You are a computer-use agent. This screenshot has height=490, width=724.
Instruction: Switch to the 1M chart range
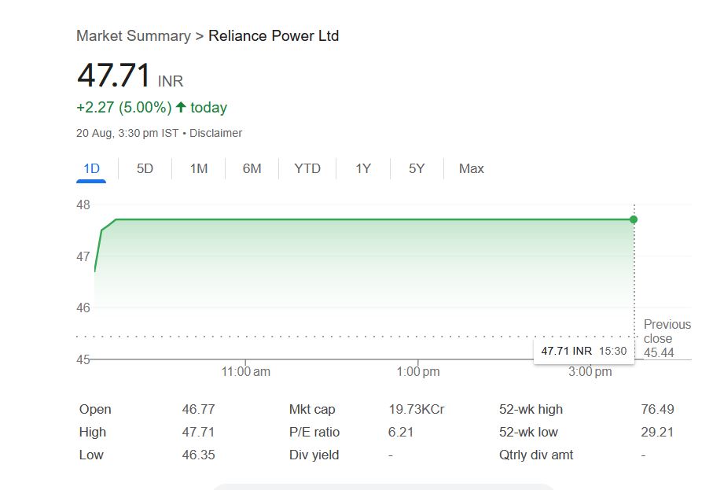pyautogui.click(x=199, y=168)
